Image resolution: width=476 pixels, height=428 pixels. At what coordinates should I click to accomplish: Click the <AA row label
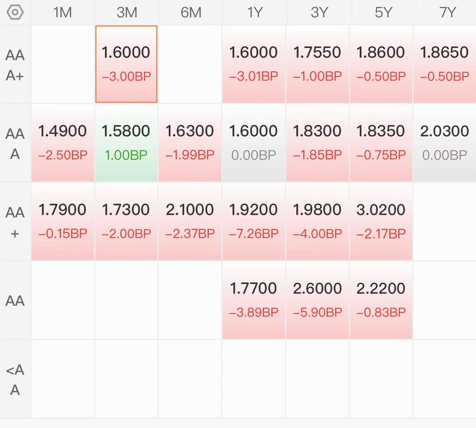(x=15, y=380)
